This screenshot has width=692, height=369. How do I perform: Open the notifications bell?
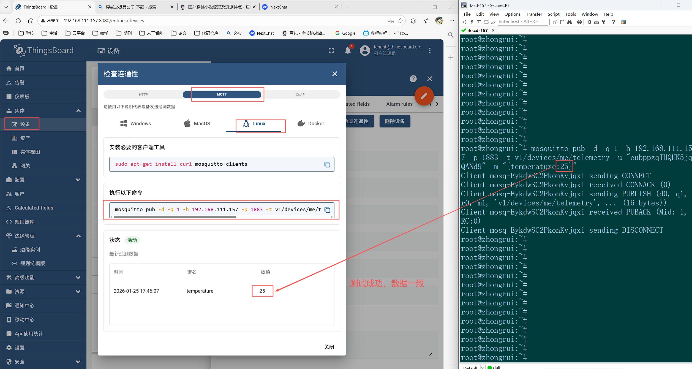(348, 50)
